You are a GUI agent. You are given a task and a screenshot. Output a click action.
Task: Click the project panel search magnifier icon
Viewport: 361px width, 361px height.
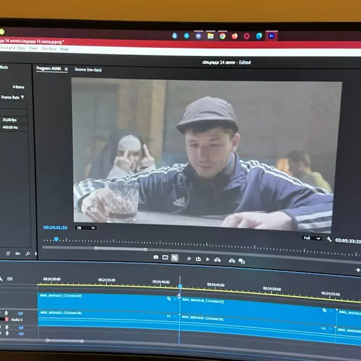[x=28, y=253]
